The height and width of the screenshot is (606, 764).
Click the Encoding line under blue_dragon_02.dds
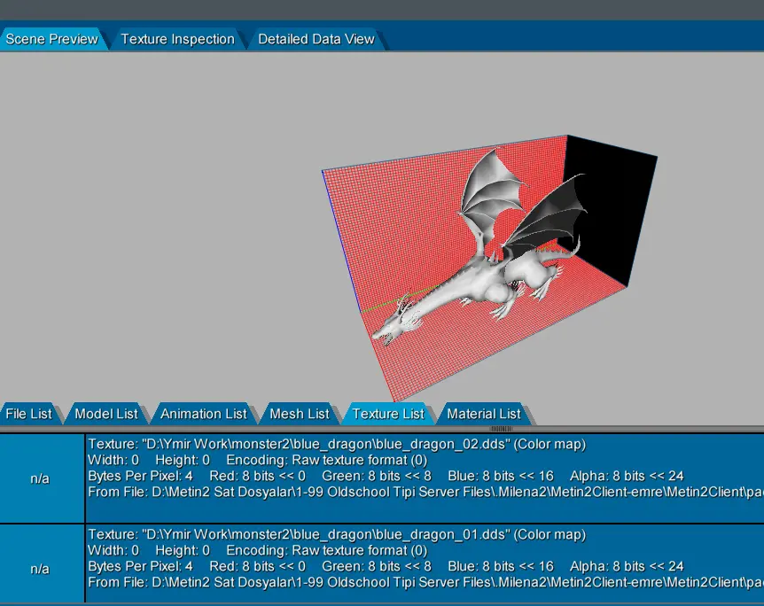point(257,461)
